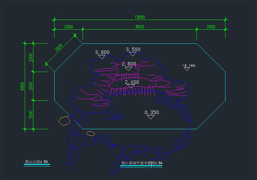Viewport: 257px width, 180px height.
Task: Select the 13500 overall dimension text
Action: (x=139, y=17)
